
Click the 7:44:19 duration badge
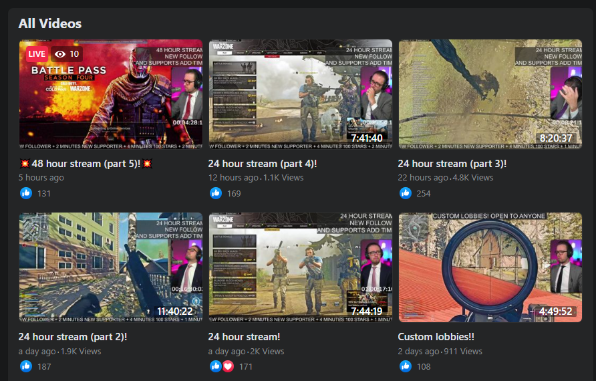(366, 311)
